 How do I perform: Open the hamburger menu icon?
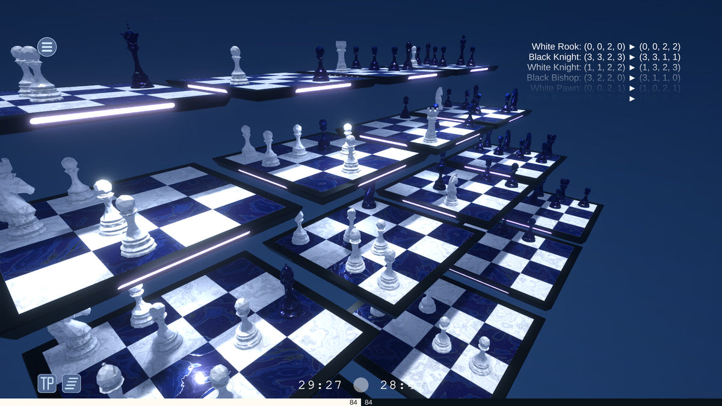(47, 47)
